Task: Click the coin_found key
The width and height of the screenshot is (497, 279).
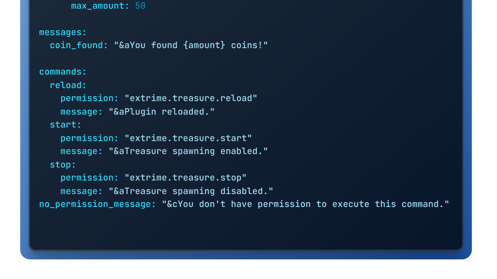Action: point(78,45)
